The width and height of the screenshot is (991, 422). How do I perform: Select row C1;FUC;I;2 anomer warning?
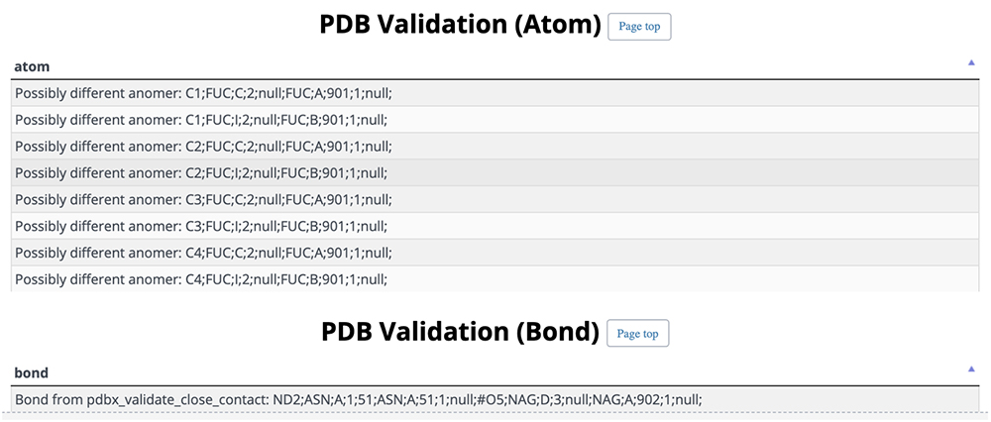(x=495, y=120)
